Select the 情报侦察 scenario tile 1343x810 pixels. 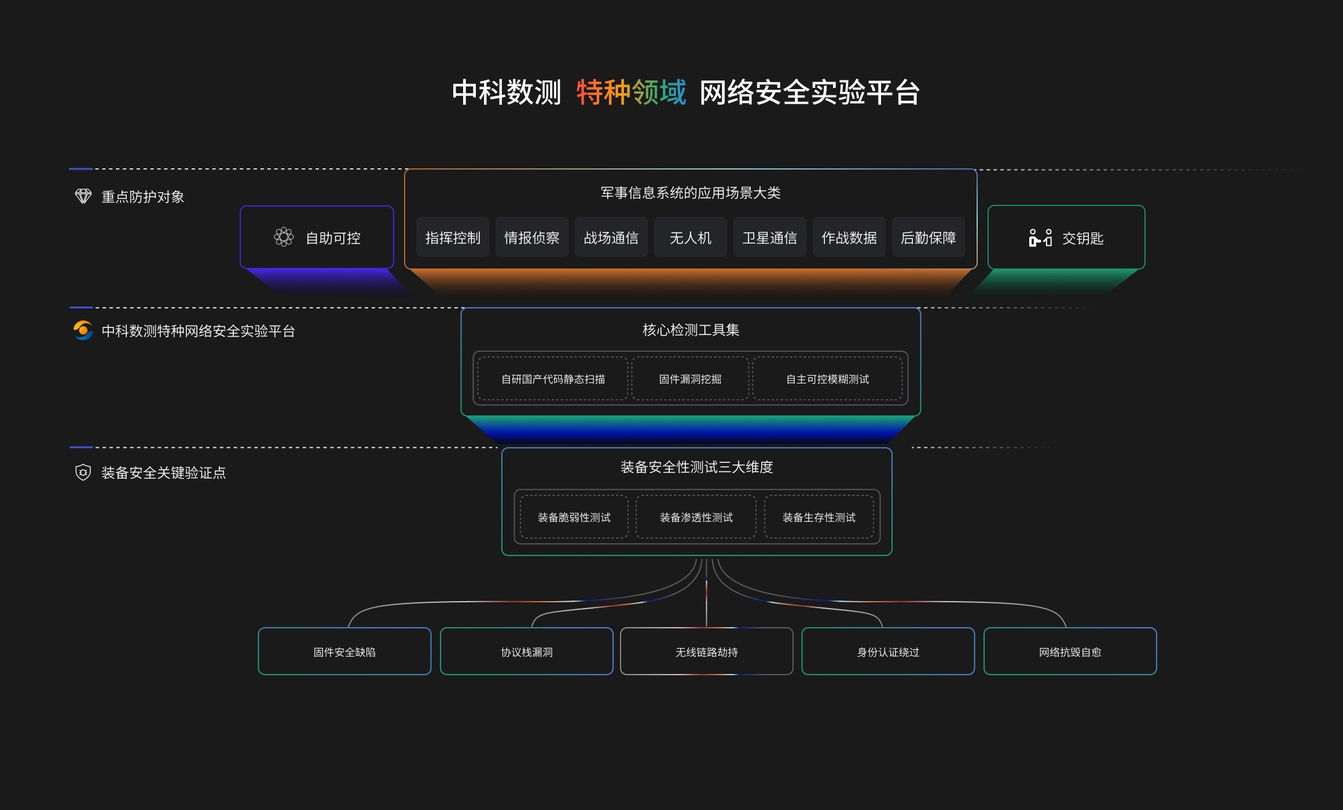tap(532, 237)
